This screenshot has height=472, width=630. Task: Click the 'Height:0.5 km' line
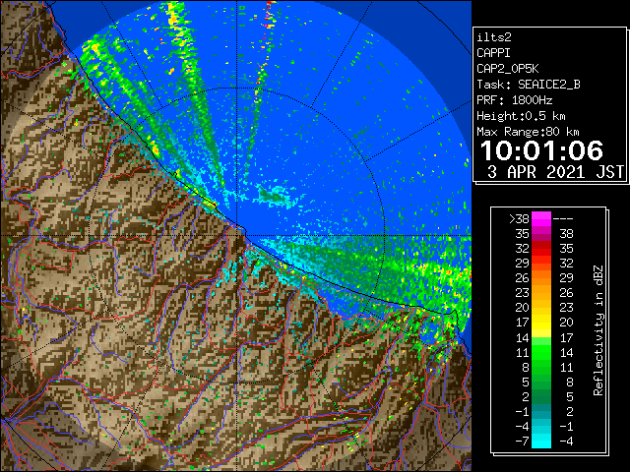[521, 116]
